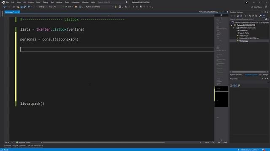The height and width of the screenshot is (151, 270).
Task: Click the Save All toolbar icon
Action: [24, 7]
